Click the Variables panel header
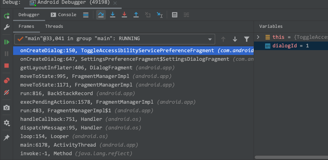This screenshot has height=160, width=328. click(x=271, y=26)
